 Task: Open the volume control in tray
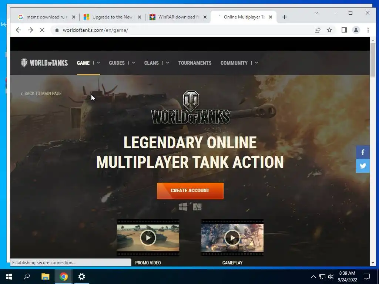(x=331, y=277)
